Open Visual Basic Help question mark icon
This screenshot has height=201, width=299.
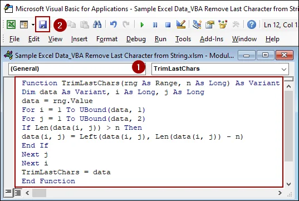click(252, 24)
